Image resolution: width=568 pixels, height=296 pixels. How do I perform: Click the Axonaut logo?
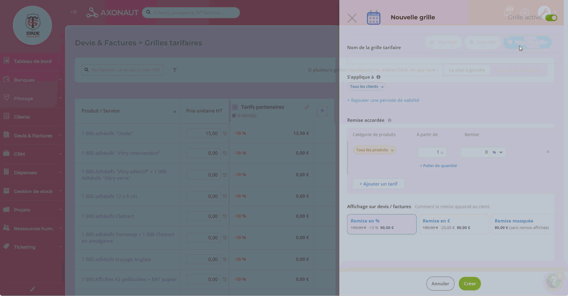point(112,13)
